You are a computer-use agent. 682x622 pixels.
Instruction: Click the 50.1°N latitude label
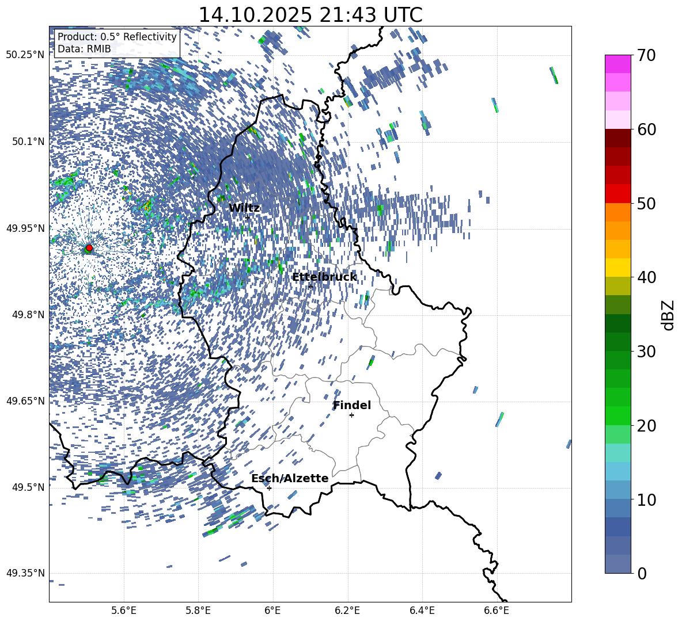[x=28, y=142]
